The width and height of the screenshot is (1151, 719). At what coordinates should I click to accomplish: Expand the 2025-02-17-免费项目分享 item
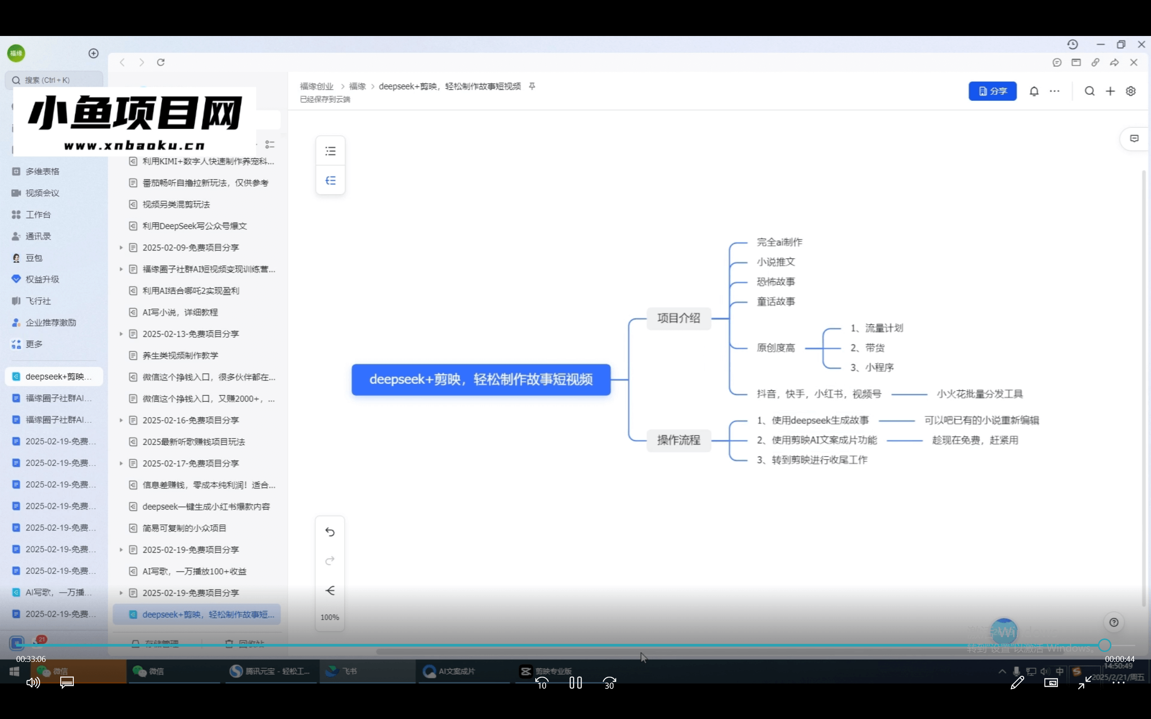click(121, 463)
